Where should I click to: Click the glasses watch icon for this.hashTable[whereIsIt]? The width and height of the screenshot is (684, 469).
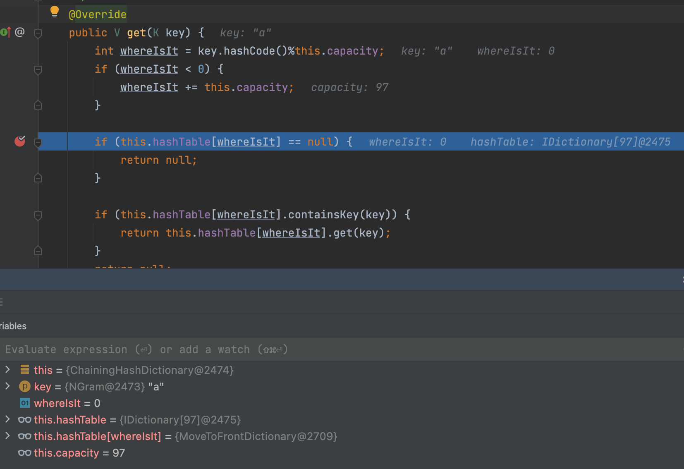coord(25,436)
